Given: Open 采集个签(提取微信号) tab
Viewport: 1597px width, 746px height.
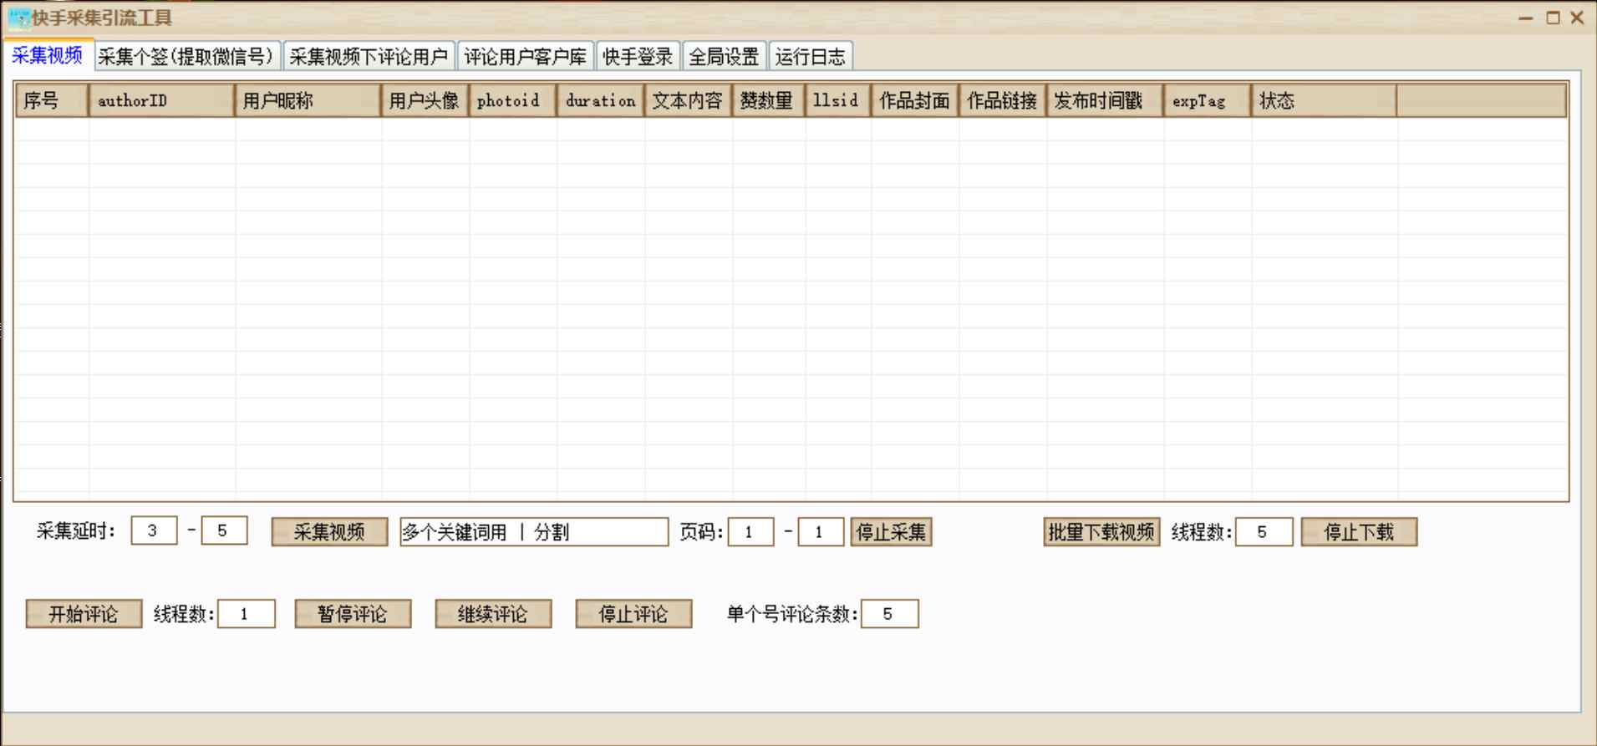Looking at the screenshot, I should (x=186, y=57).
